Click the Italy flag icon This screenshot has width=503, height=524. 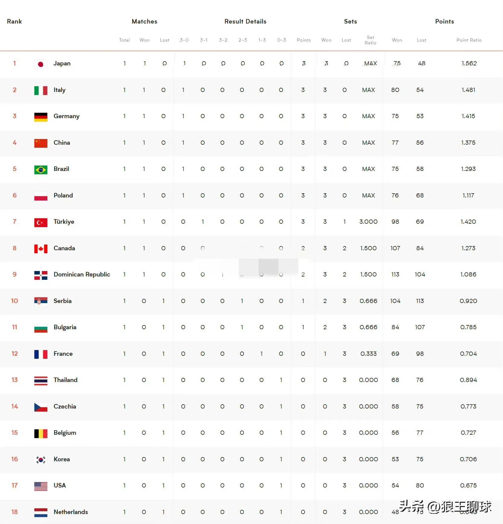41,90
